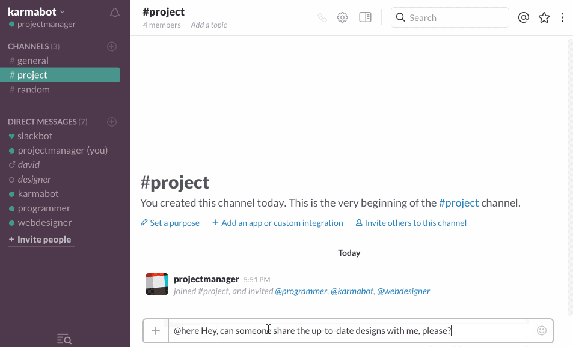
Task: Open emoji picker in message box
Action: (542, 330)
